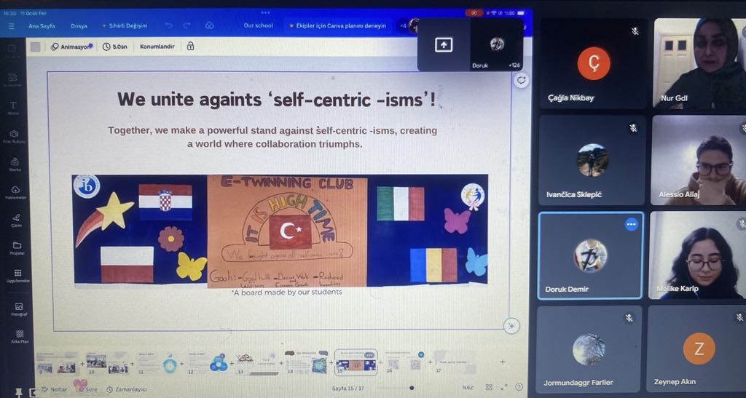
Task: Click the share screen arrow icon
Action: [x=444, y=45]
